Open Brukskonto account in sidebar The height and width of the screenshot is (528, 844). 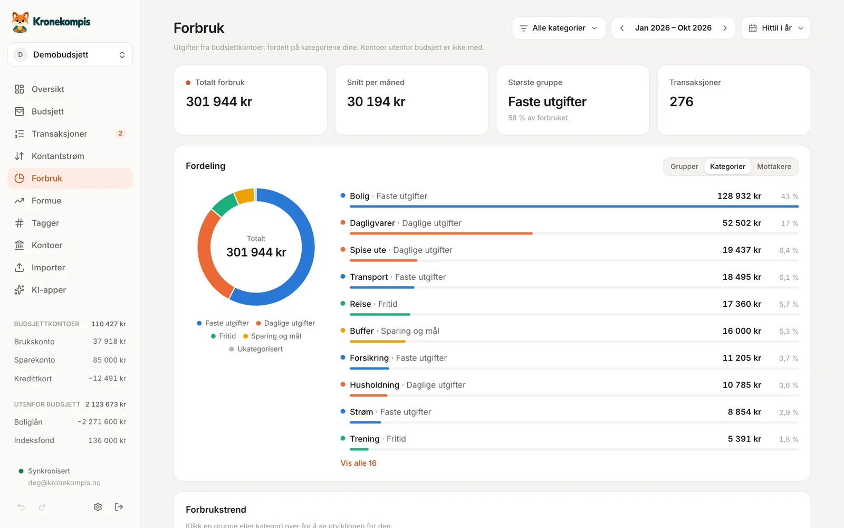point(70,342)
